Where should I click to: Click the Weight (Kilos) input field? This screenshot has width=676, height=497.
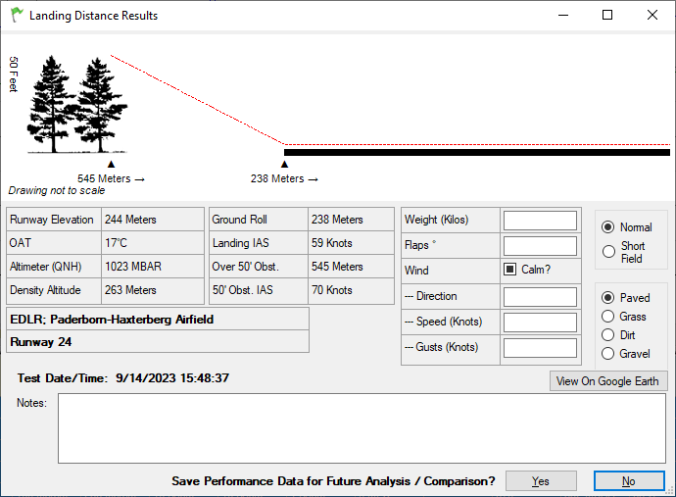pos(540,221)
